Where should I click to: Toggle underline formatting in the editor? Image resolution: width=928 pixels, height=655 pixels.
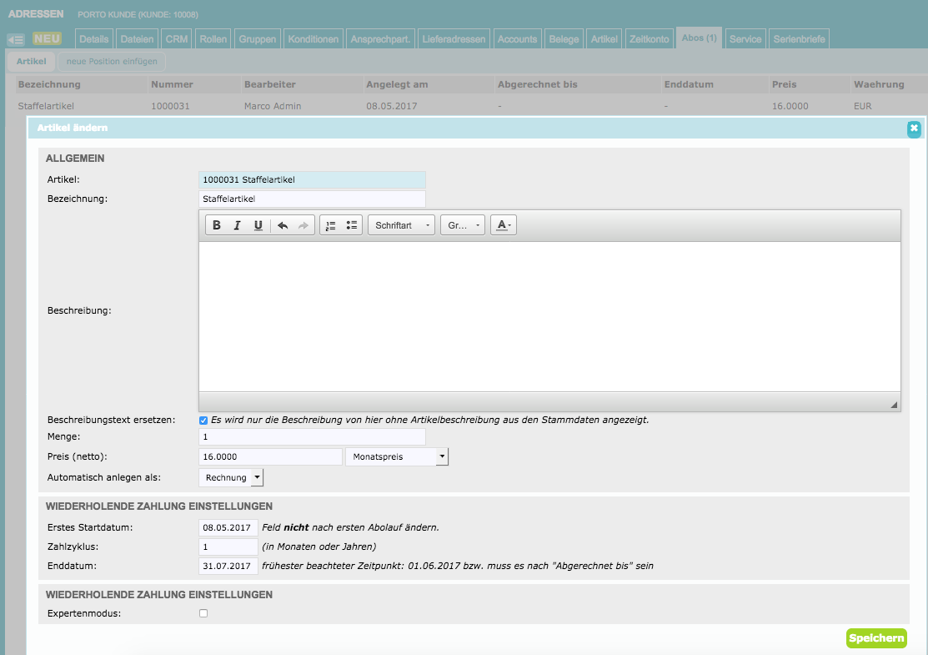coord(258,225)
